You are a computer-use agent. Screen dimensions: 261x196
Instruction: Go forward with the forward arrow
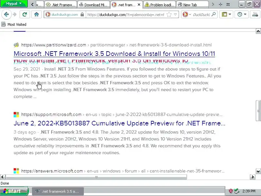[15, 14]
